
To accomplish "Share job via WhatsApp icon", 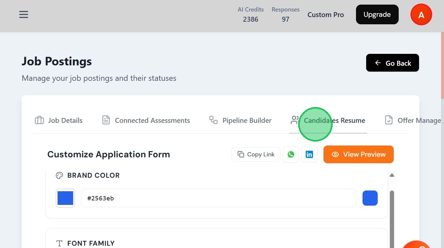I will pos(291,154).
